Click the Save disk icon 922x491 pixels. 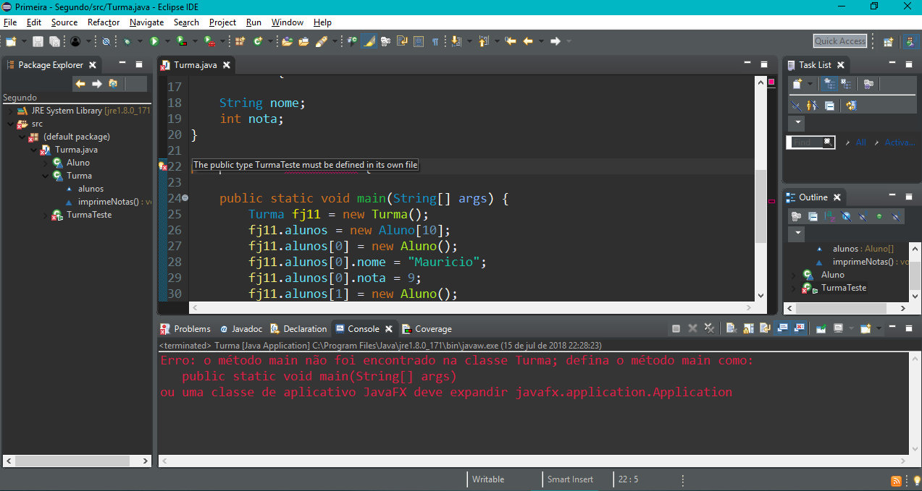tap(38, 41)
